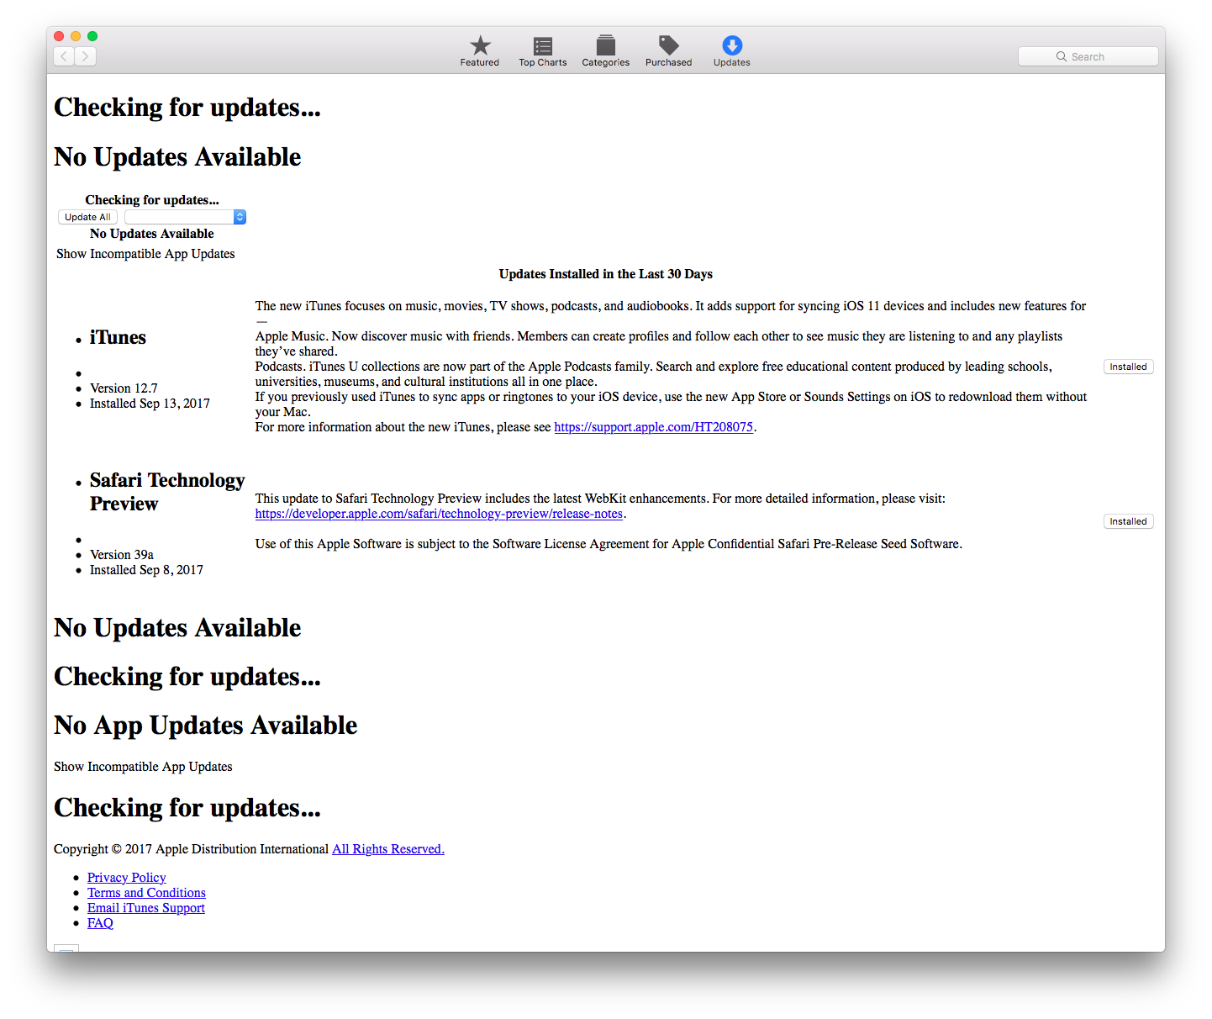Click in the Search input field
The height and width of the screenshot is (1019, 1212).
pos(1088,56)
